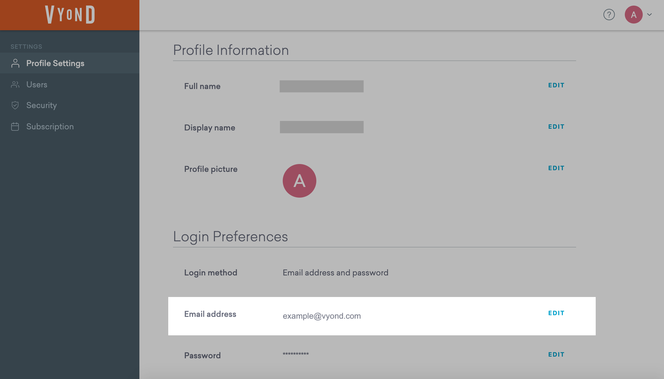Viewport: 664px width, 379px height.
Task: Click the Users people icon
Action: (15, 85)
